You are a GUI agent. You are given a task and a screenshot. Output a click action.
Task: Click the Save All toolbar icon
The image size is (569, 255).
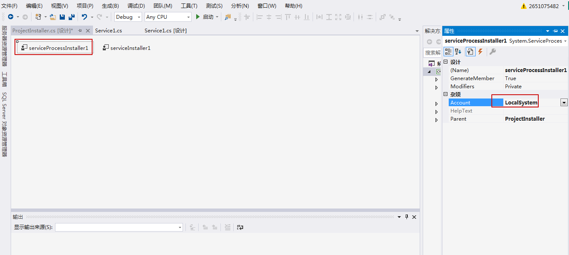71,17
